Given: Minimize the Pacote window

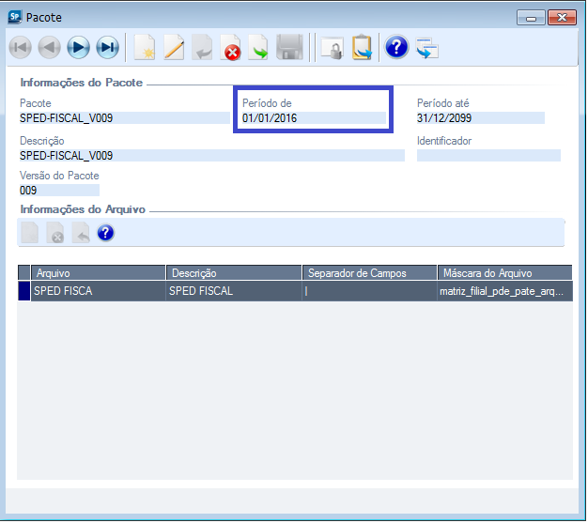Looking at the screenshot, I should point(532,18).
